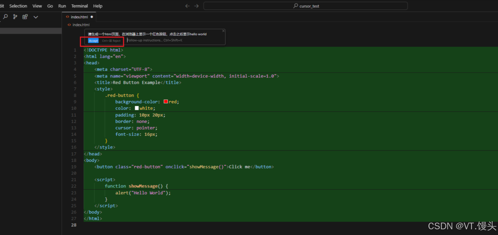Switch to the index.html editor tab
The image size is (498, 235).
point(79,17)
